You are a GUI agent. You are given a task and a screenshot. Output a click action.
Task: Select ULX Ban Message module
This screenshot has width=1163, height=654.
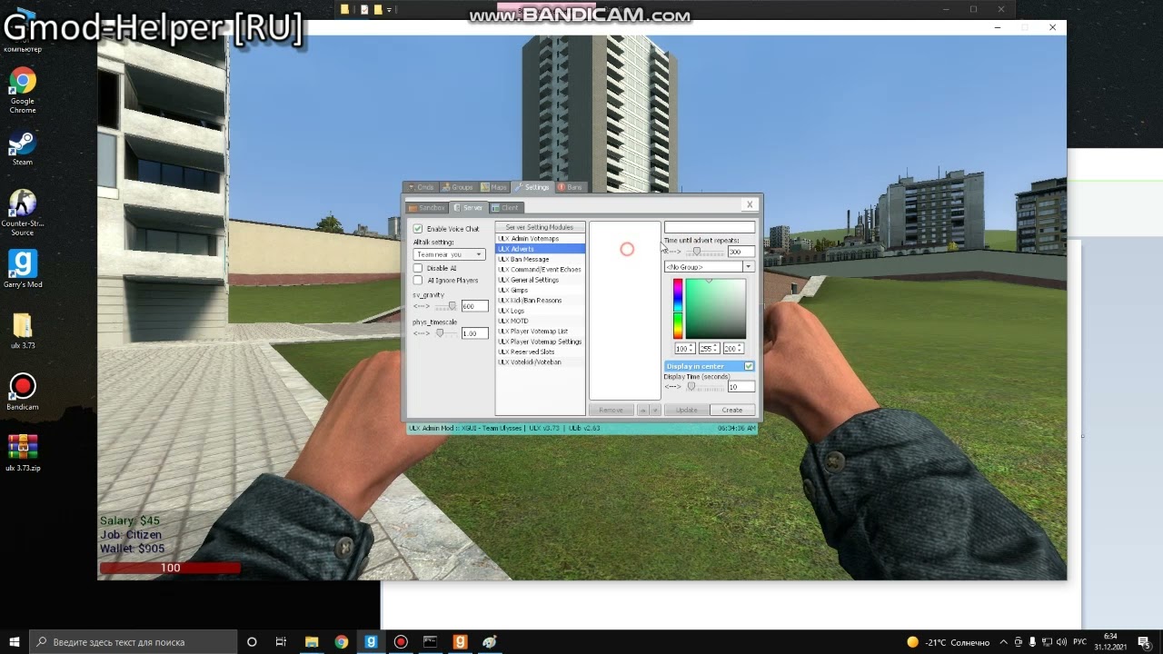pyautogui.click(x=540, y=259)
